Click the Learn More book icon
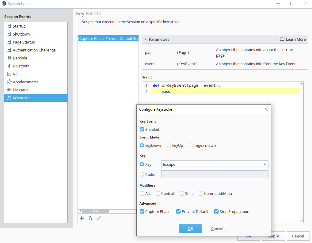 [x=282, y=39]
